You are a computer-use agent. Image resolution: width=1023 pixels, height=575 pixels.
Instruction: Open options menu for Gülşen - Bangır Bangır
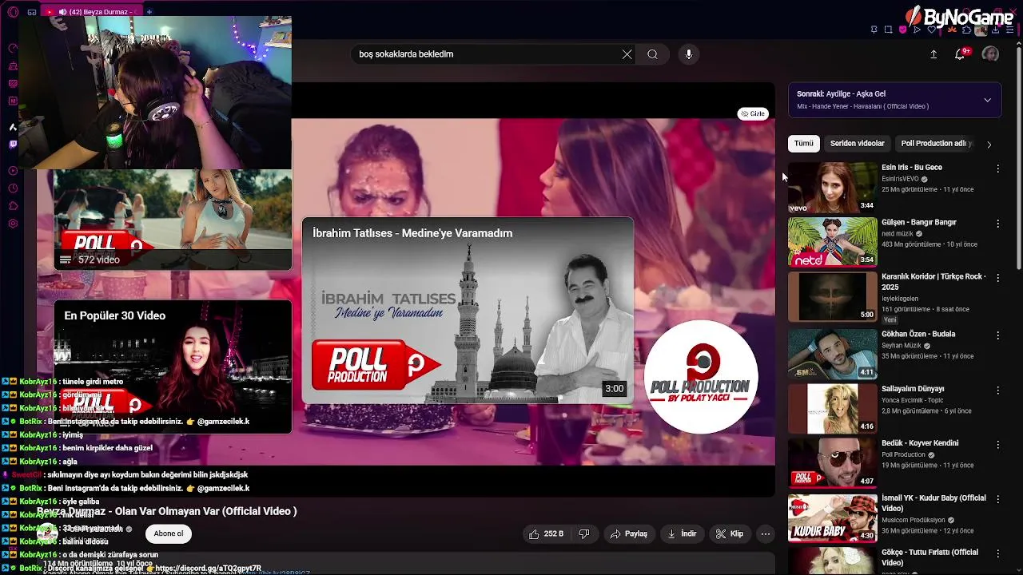(997, 224)
